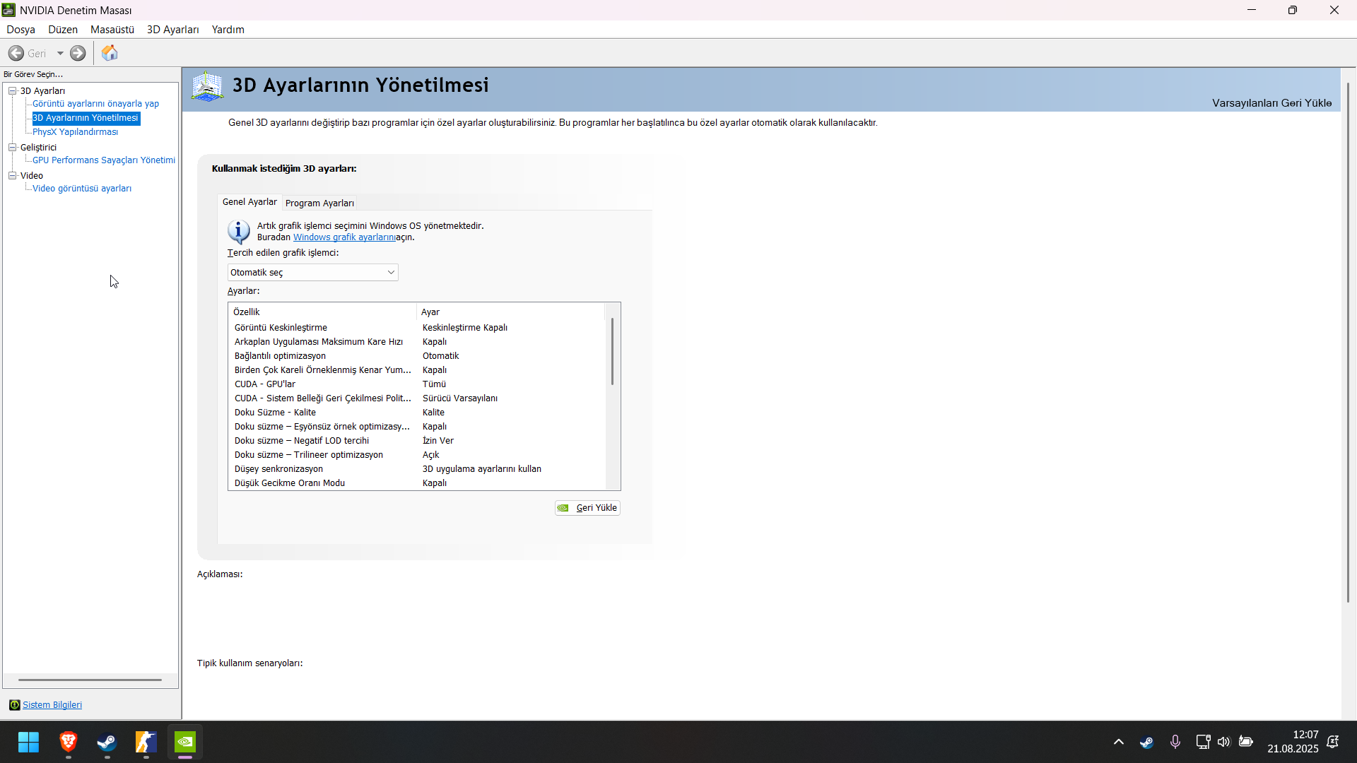
Task: Open Tercih edilen grafik işlemci dropdown
Action: (312, 273)
